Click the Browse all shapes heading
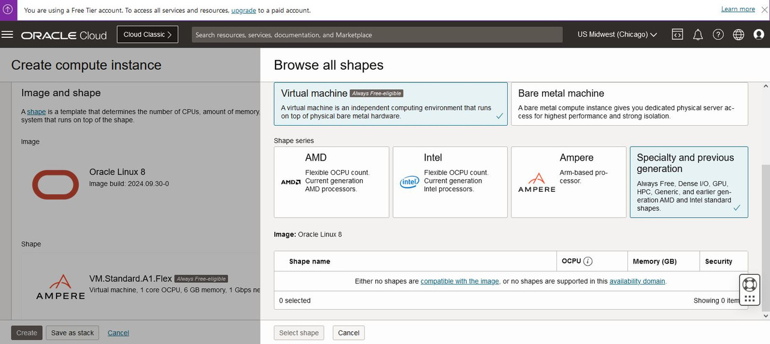The height and width of the screenshot is (344, 770). (x=328, y=65)
